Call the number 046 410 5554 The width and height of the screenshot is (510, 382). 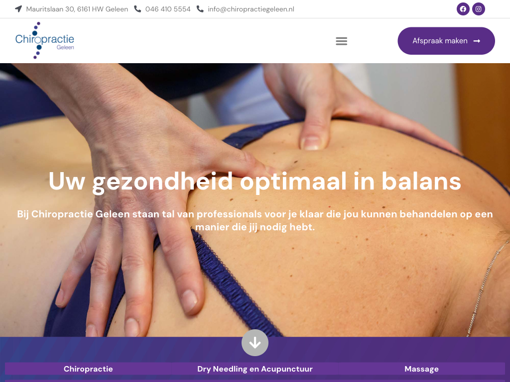pos(168,9)
